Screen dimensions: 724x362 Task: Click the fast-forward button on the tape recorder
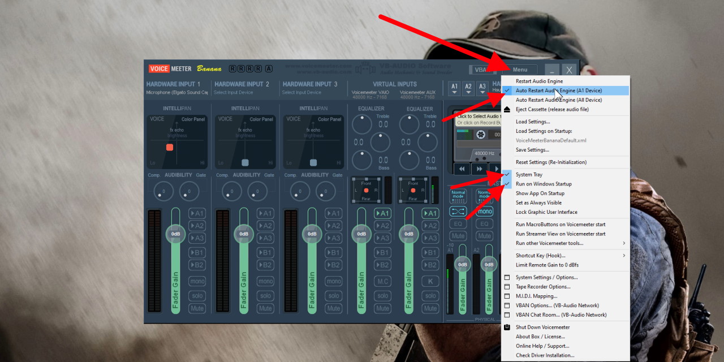479,169
